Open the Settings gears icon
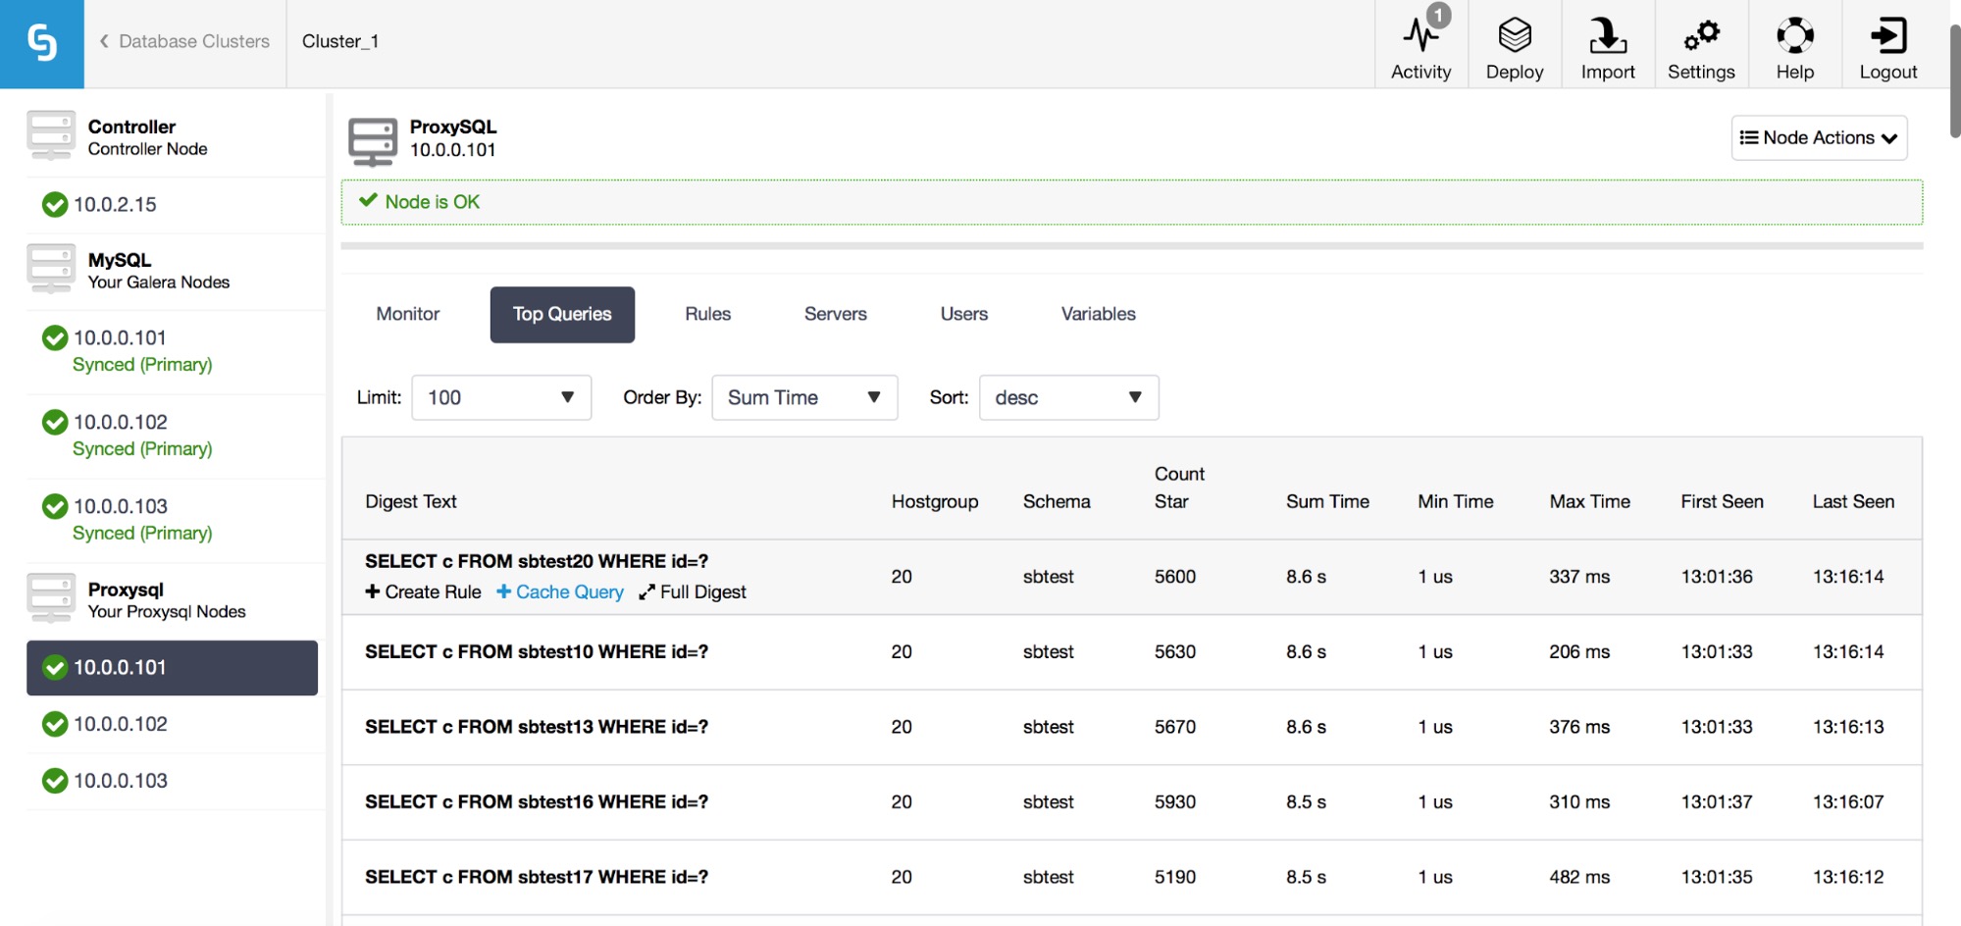This screenshot has height=926, width=1961. pyautogui.click(x=1701, y=36)
